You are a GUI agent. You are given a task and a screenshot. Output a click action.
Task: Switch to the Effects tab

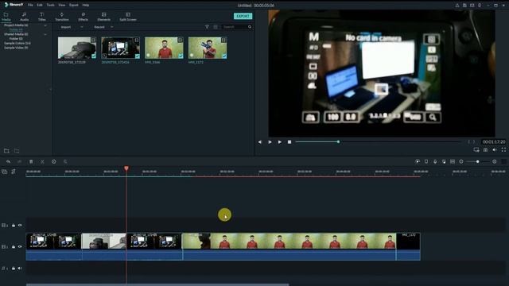pyautogui.click(x=83, y=17)
